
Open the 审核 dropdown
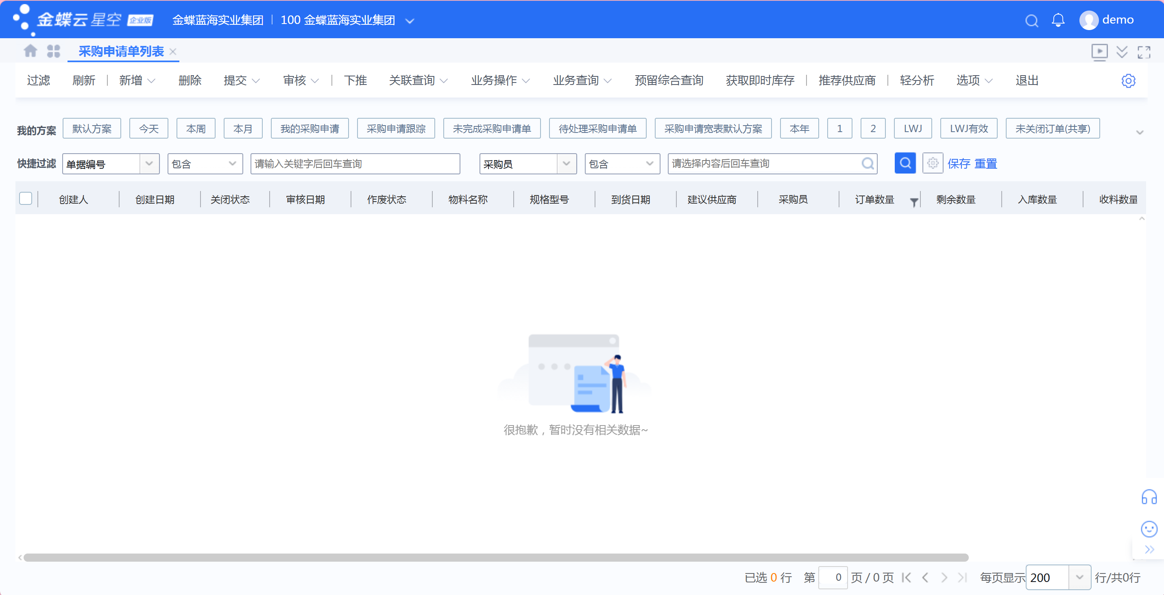(x=301, y=80)
